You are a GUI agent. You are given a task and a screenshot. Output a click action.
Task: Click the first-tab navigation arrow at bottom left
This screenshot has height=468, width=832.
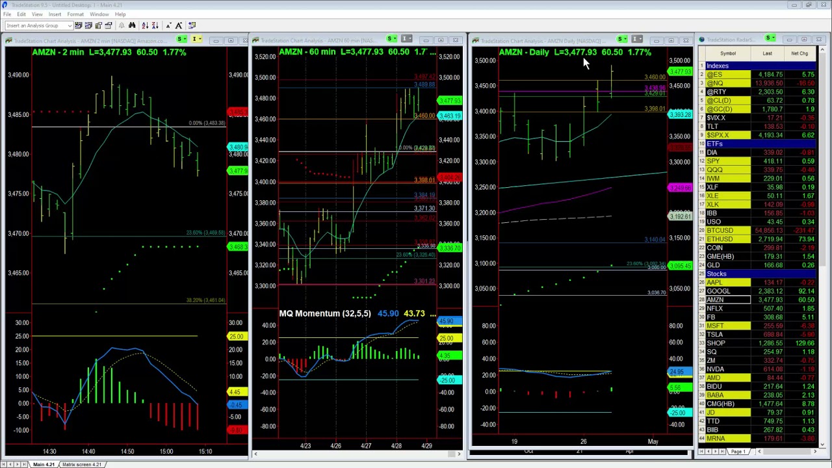pyautogui.click(x=5, y=464)
